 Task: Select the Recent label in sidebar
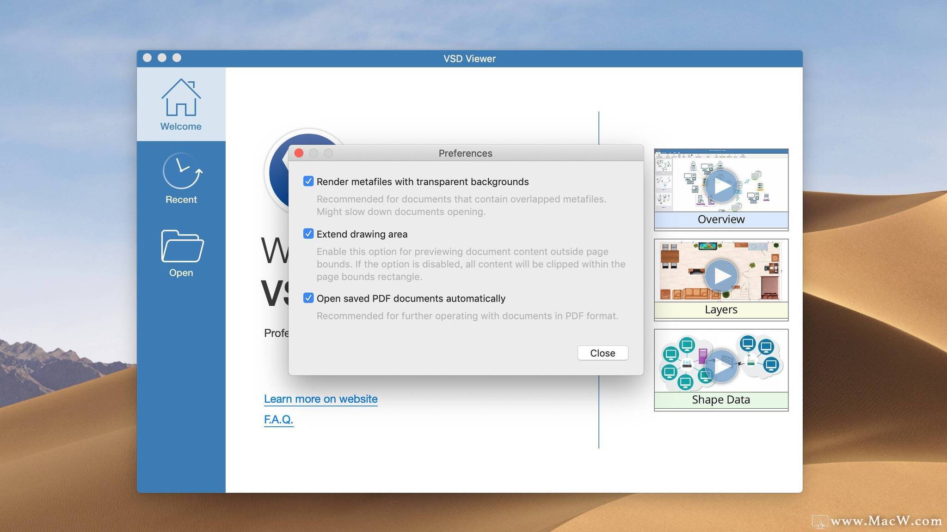tap(181, 199)
